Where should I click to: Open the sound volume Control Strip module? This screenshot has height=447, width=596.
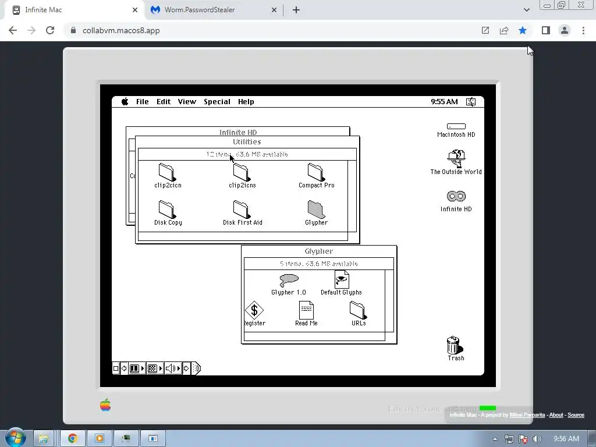pyautogui.click(x=173, y=368)
